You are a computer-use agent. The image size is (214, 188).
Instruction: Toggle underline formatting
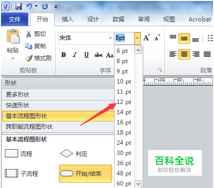pos(86,55)
